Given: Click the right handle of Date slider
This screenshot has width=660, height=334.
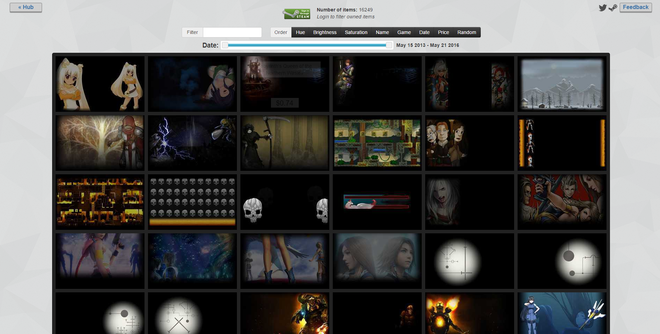Looking at the screenshot, I should click(x=389, y=45).
